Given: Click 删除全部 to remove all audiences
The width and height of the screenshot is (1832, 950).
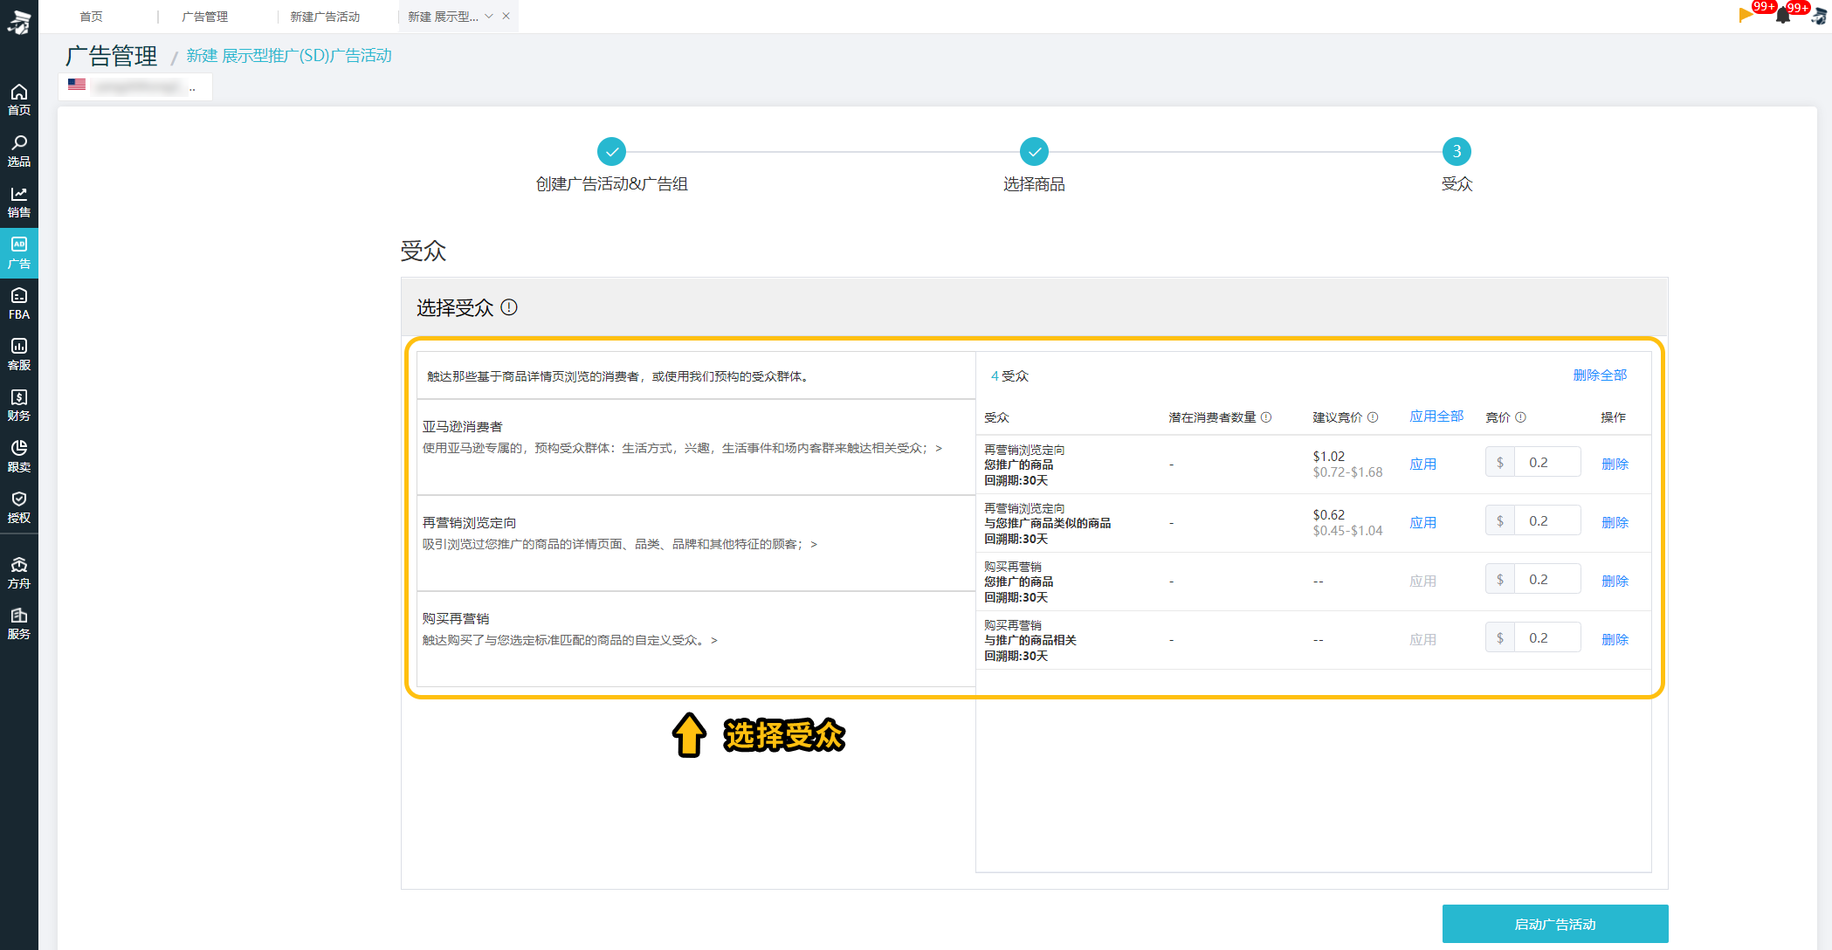Looking at the screenshot, I should [1600, 375].
